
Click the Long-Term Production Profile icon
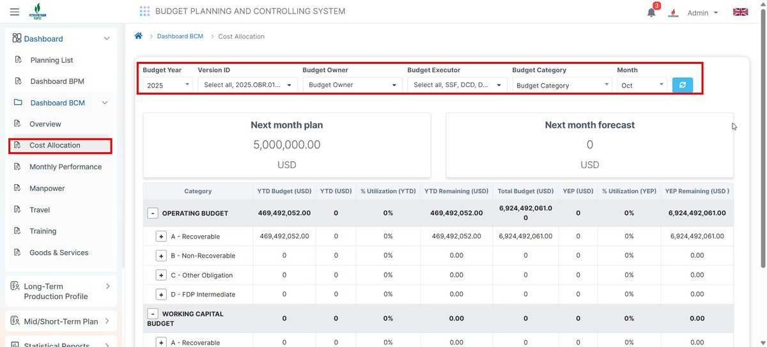(15, 286)
